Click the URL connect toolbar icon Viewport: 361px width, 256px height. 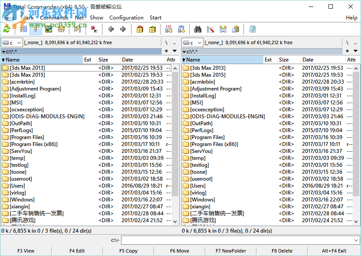[181, 29]
